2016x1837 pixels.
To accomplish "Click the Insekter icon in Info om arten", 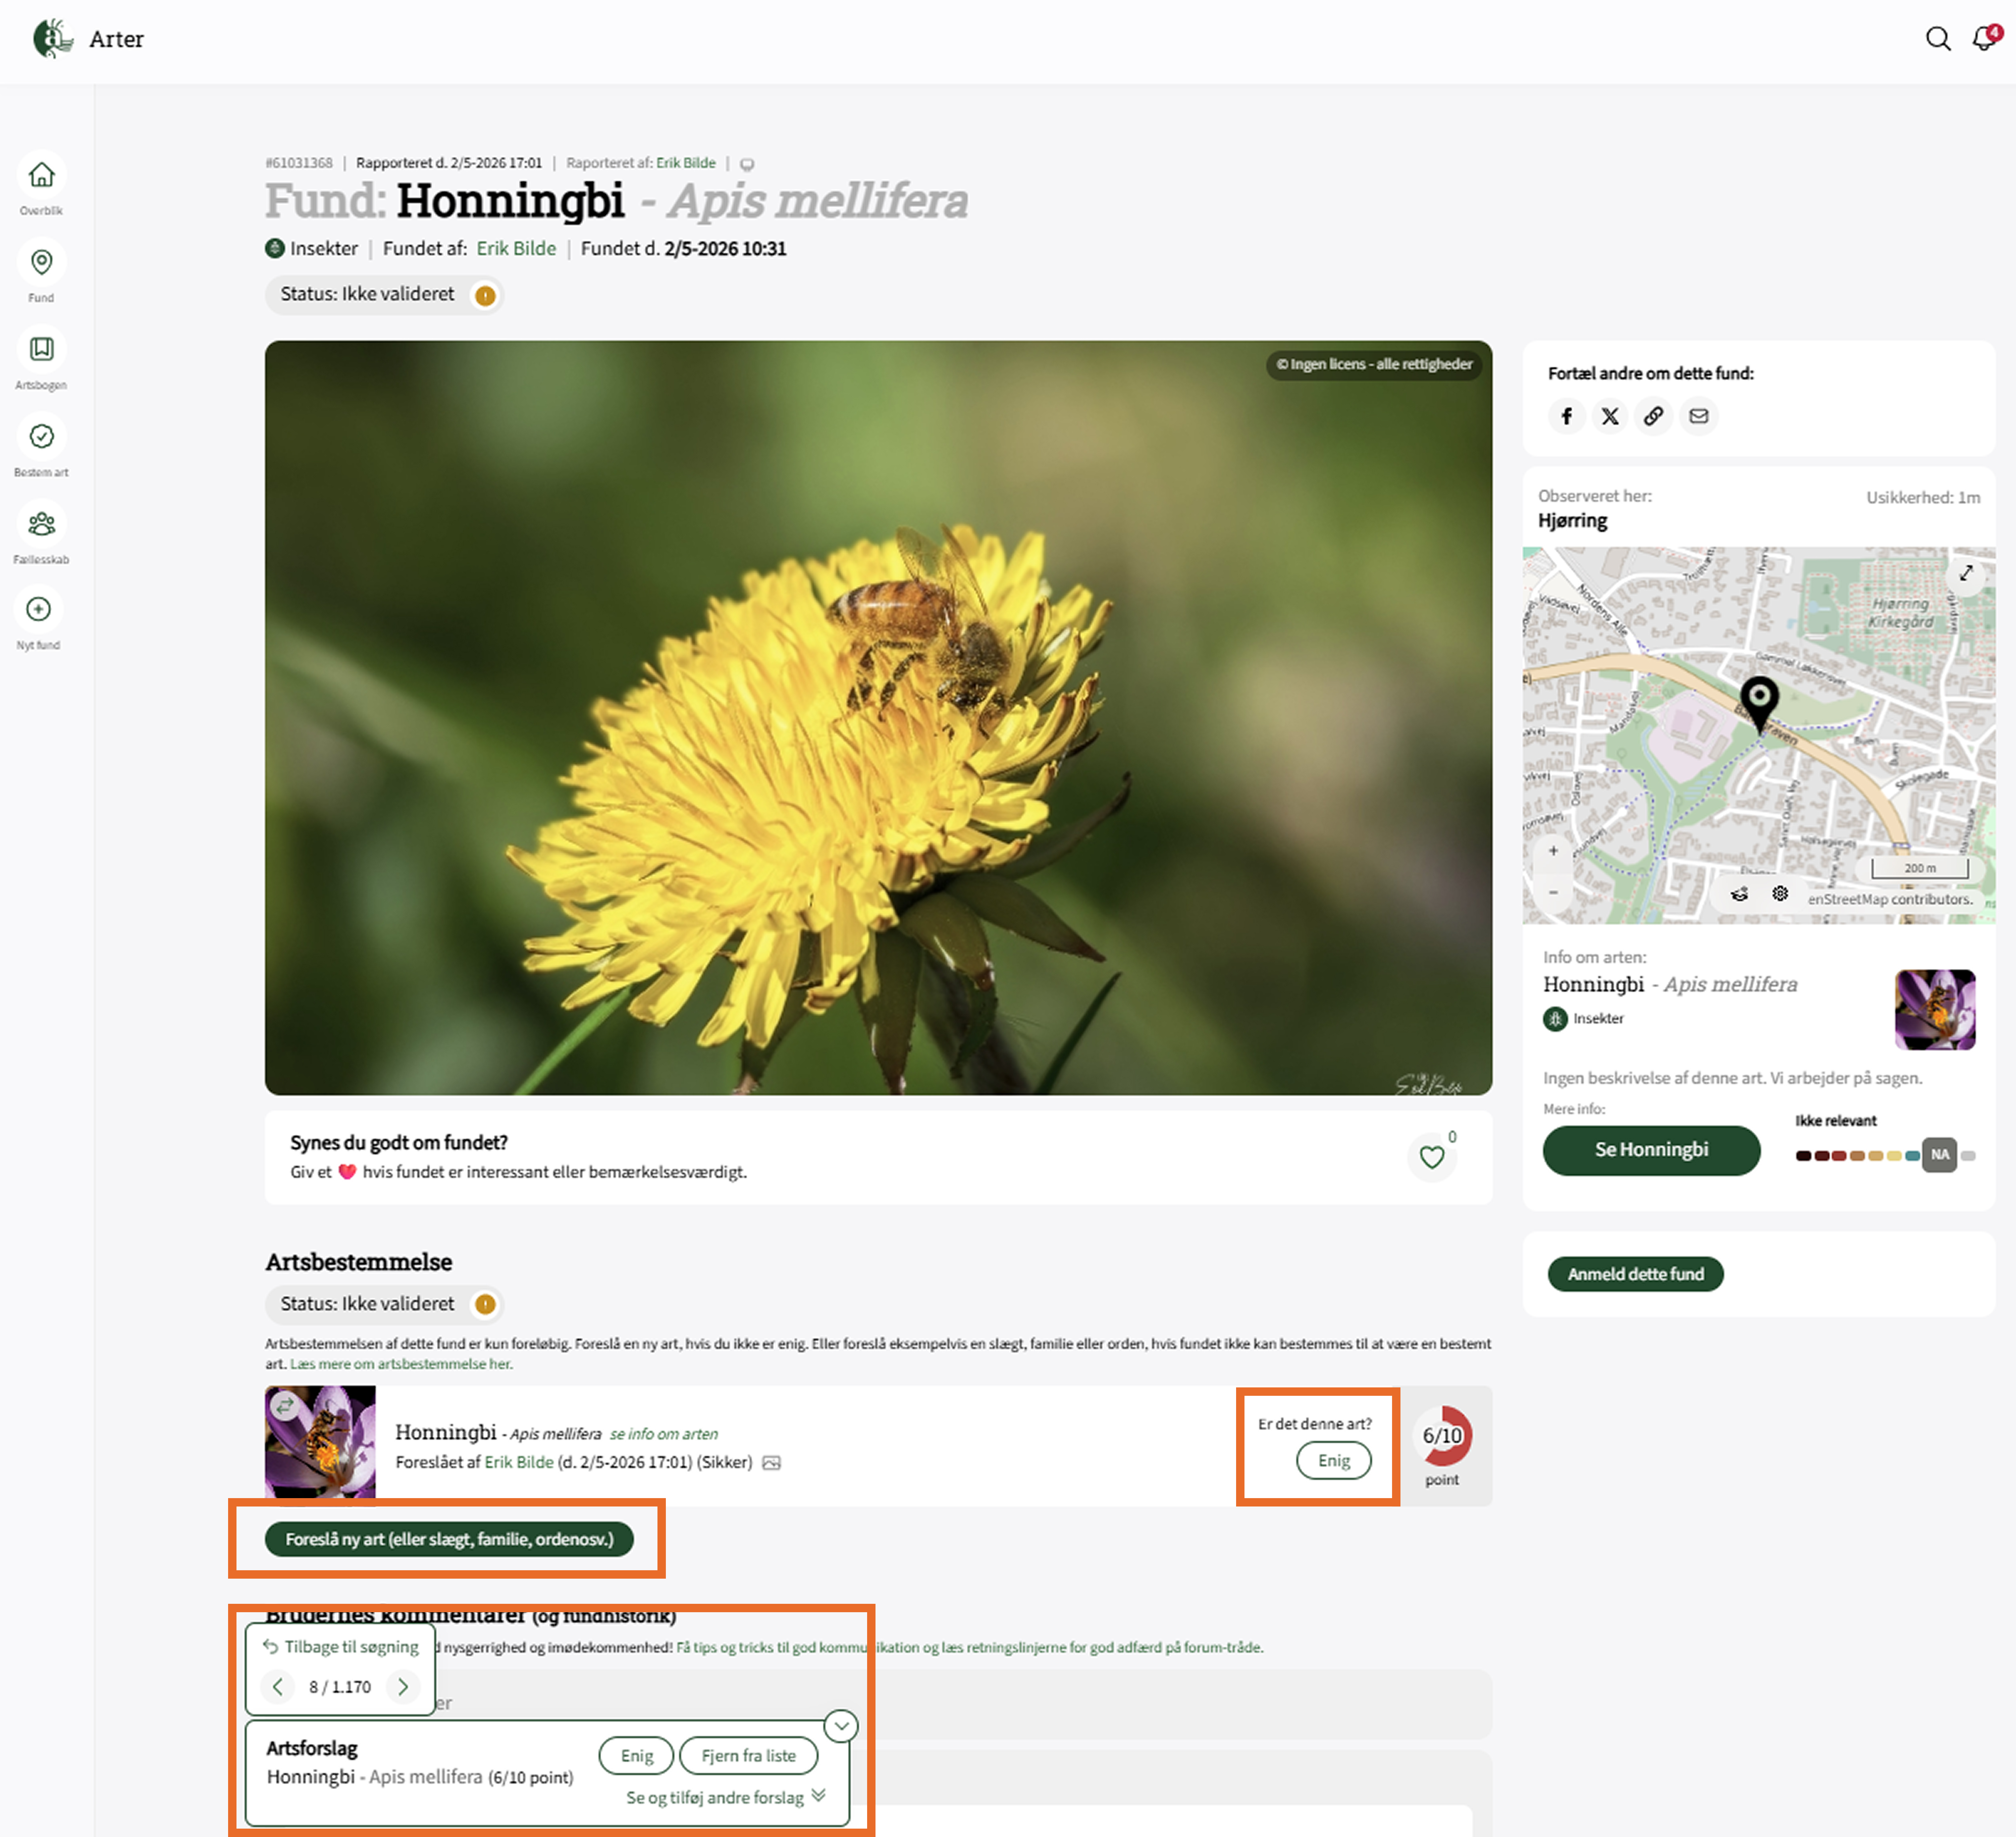I will 1555,1019.
